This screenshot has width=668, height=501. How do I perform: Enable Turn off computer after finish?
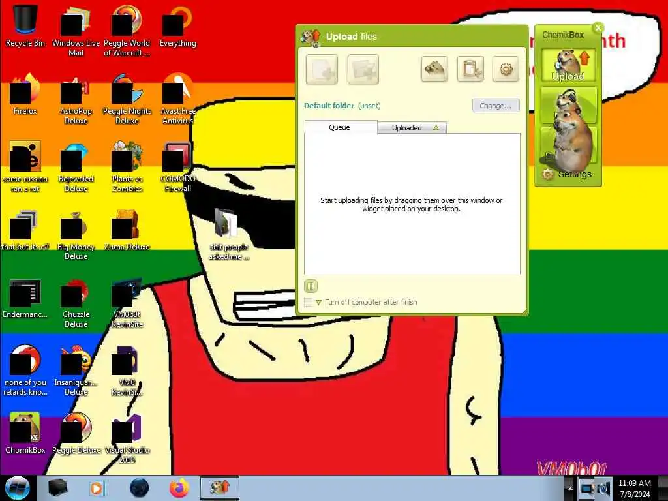click(x=308, y=302)
